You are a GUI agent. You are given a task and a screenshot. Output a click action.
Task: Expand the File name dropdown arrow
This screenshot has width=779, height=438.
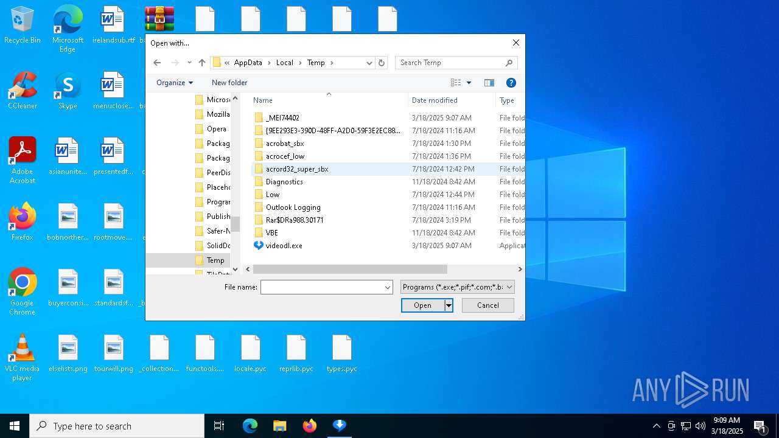pos(388,287)
